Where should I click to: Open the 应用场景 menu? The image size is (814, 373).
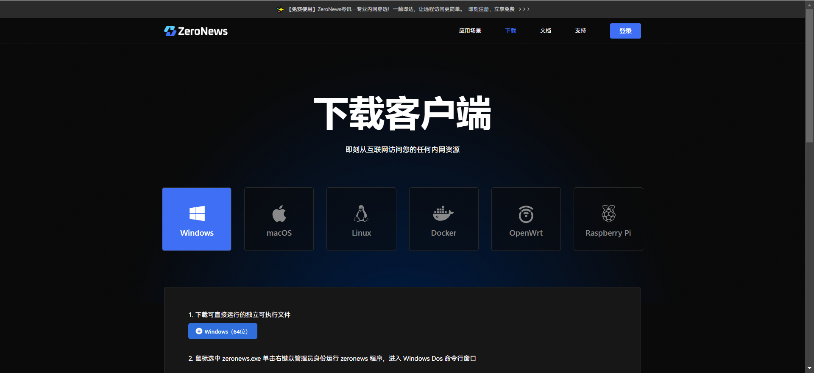(x=470, y=31)
